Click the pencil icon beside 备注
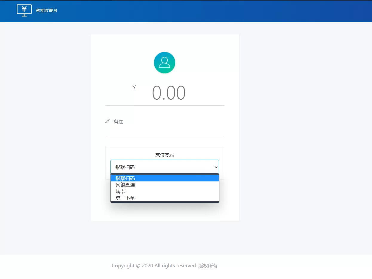 pyautogui.click(x=107, y=121)
